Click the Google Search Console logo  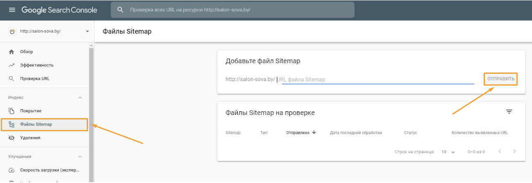click(59, 10)
